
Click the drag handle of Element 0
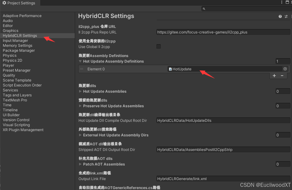(82, 69)
